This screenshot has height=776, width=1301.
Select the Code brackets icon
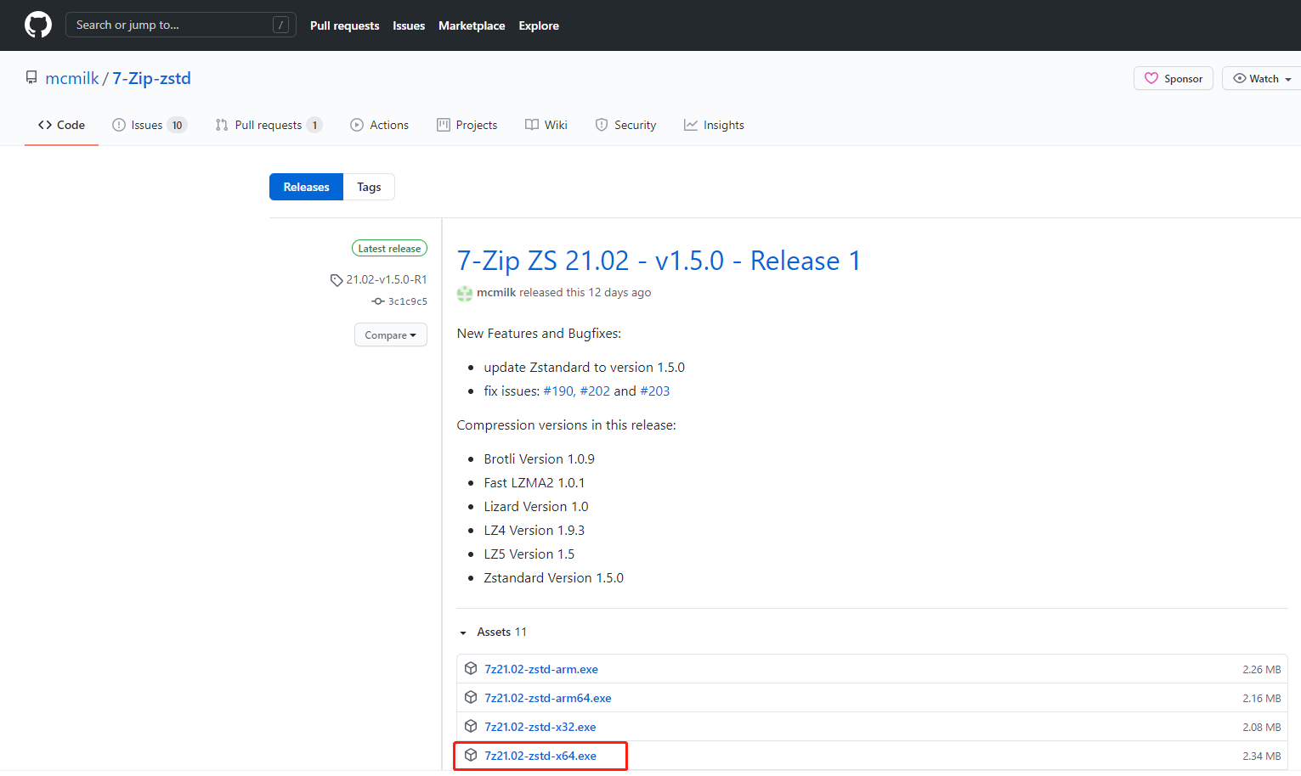pos(45,125)
